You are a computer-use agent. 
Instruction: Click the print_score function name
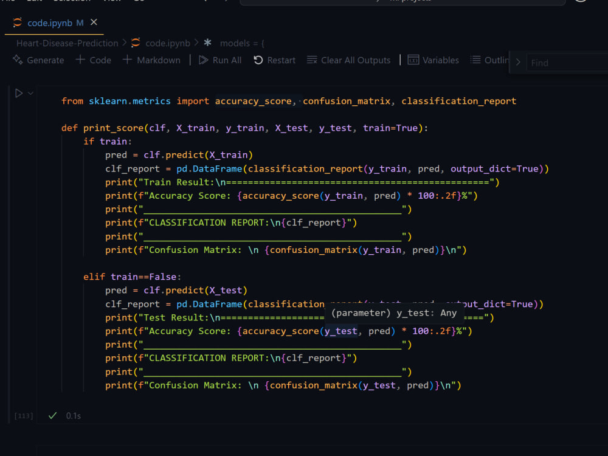click(x=113, y=128)
